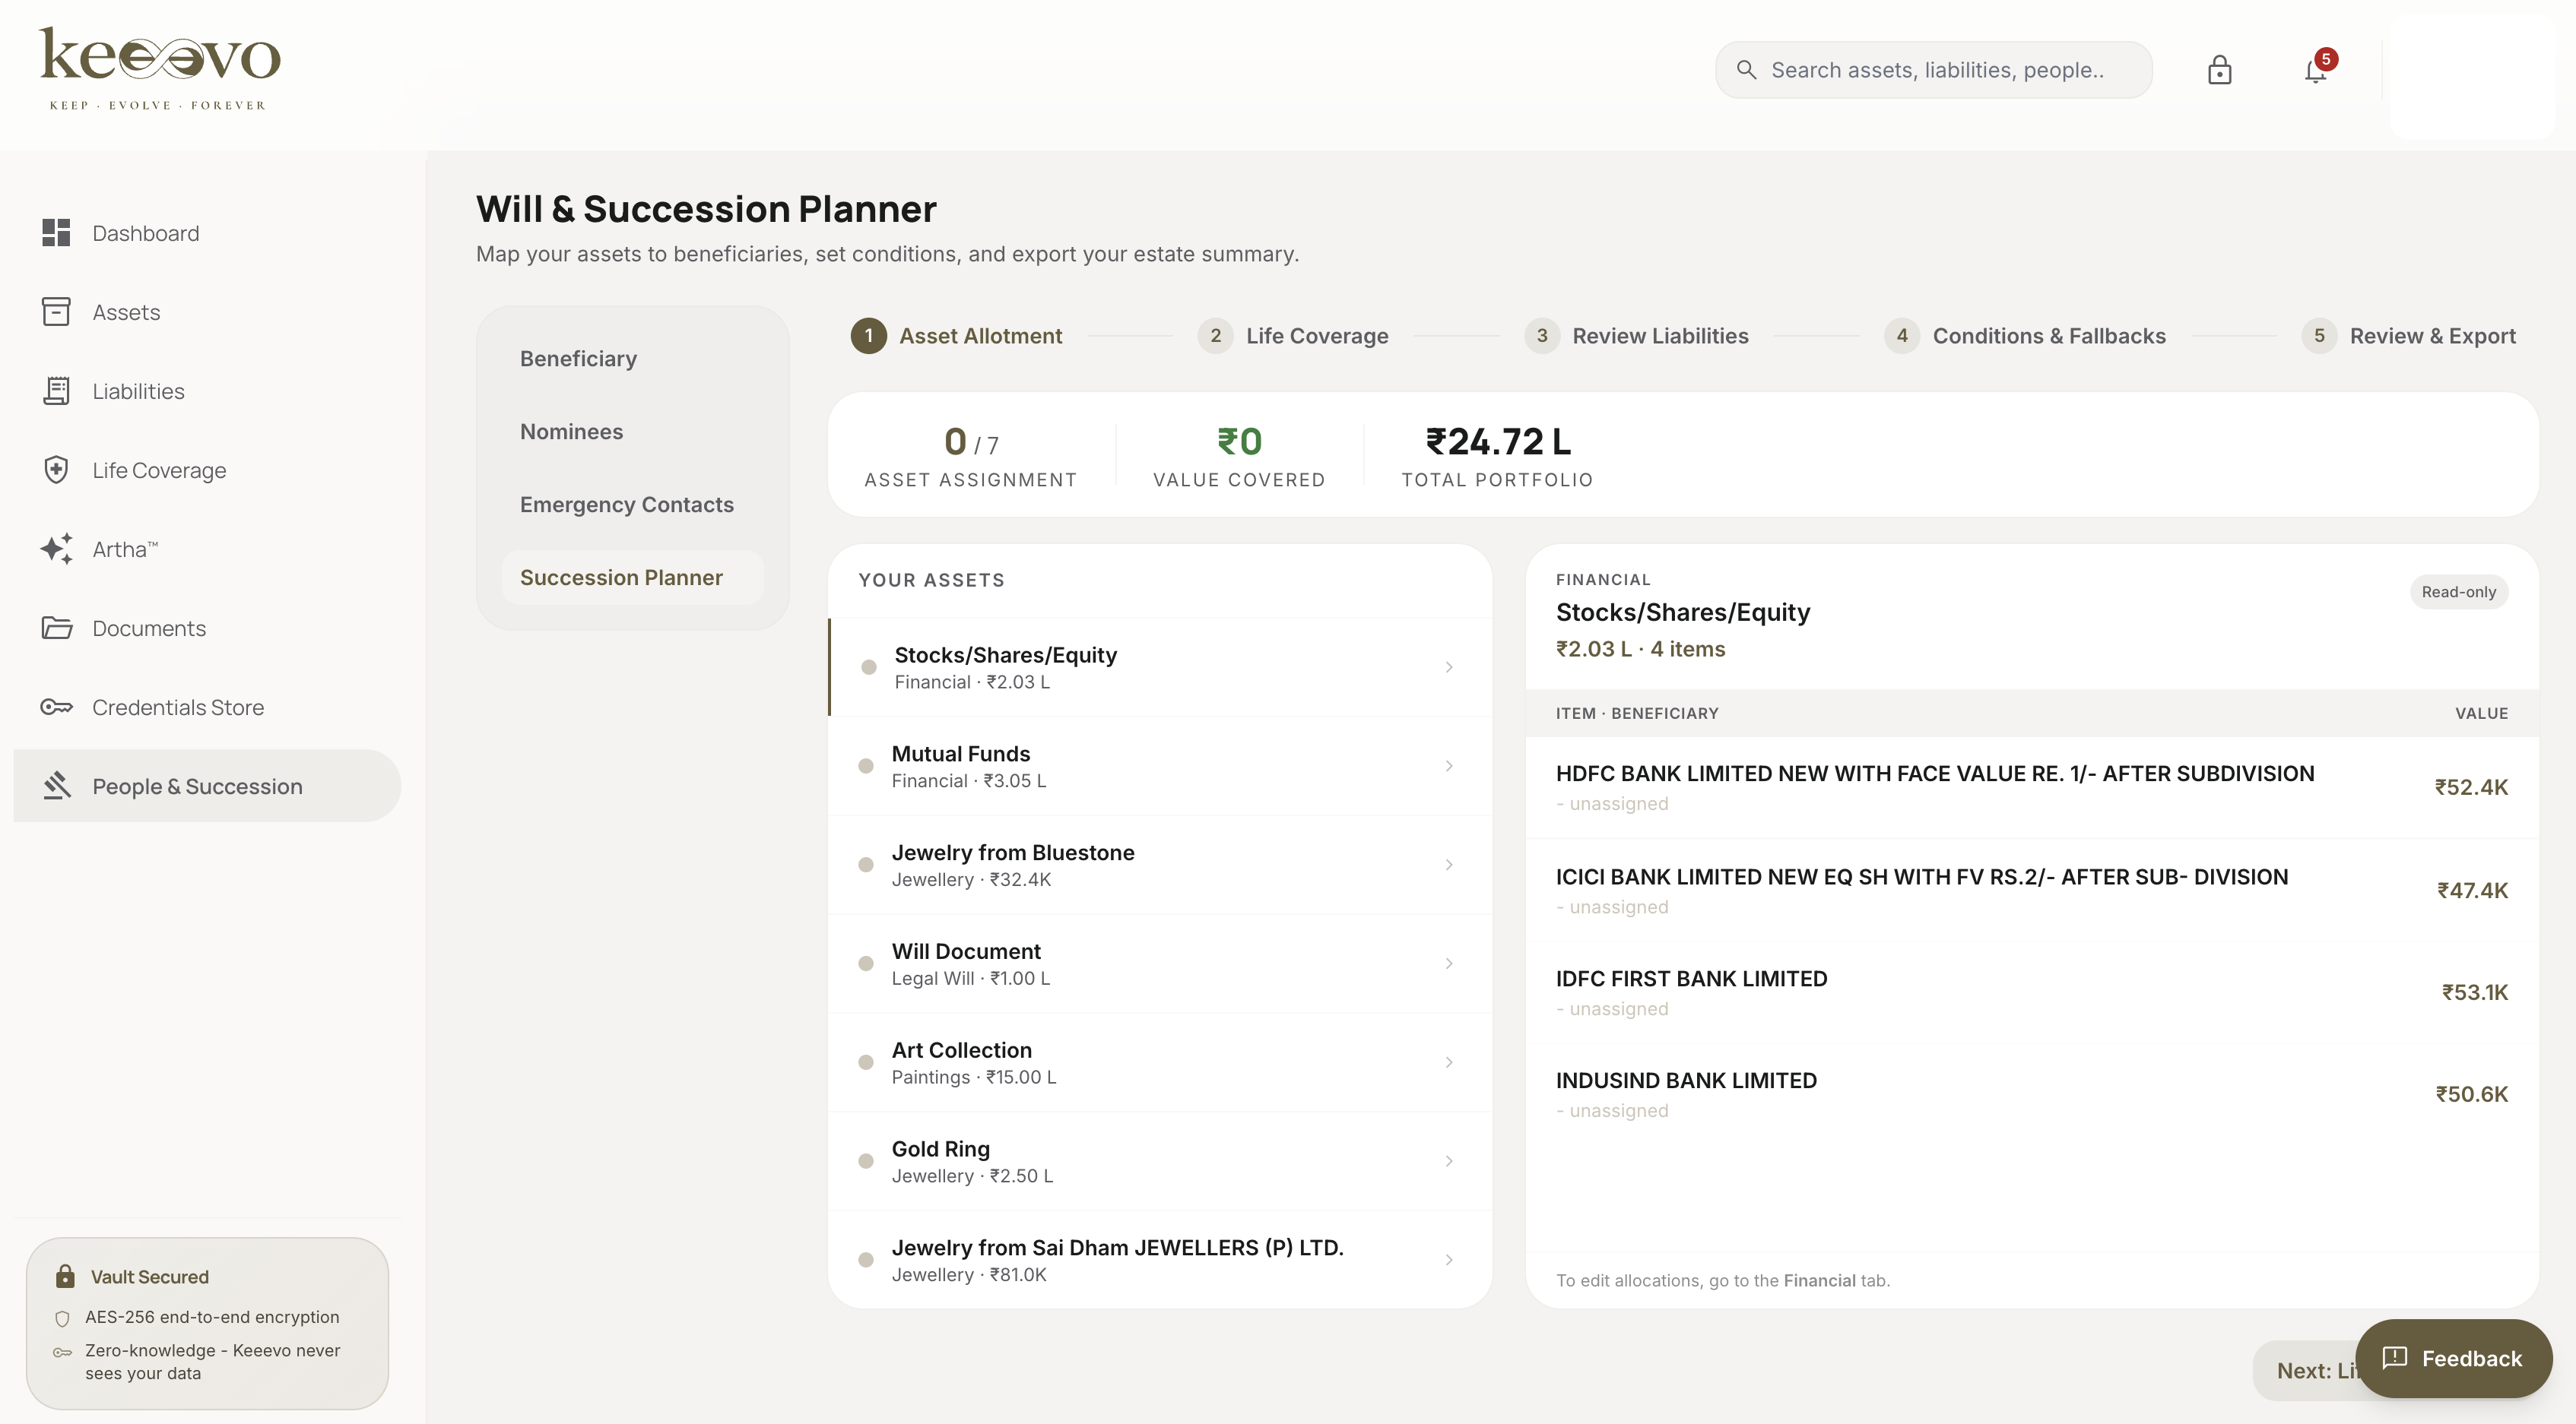Screen dimensions: 2576x1424
Task: Click the Life Coverage shield icon
Action: [56, 470]
